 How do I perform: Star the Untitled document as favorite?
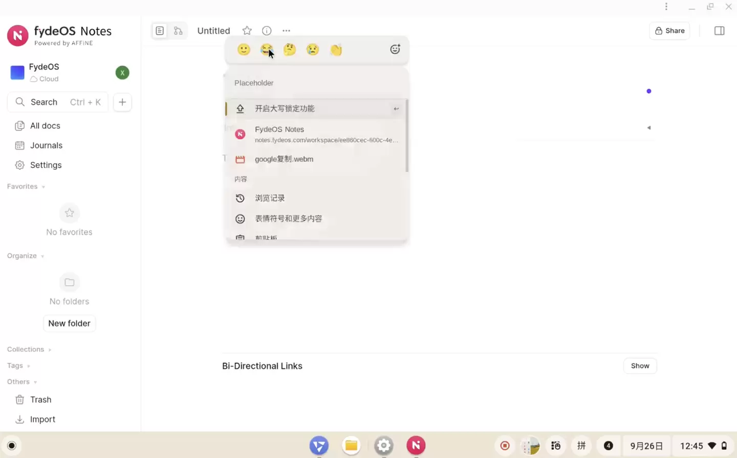point(247,31)
